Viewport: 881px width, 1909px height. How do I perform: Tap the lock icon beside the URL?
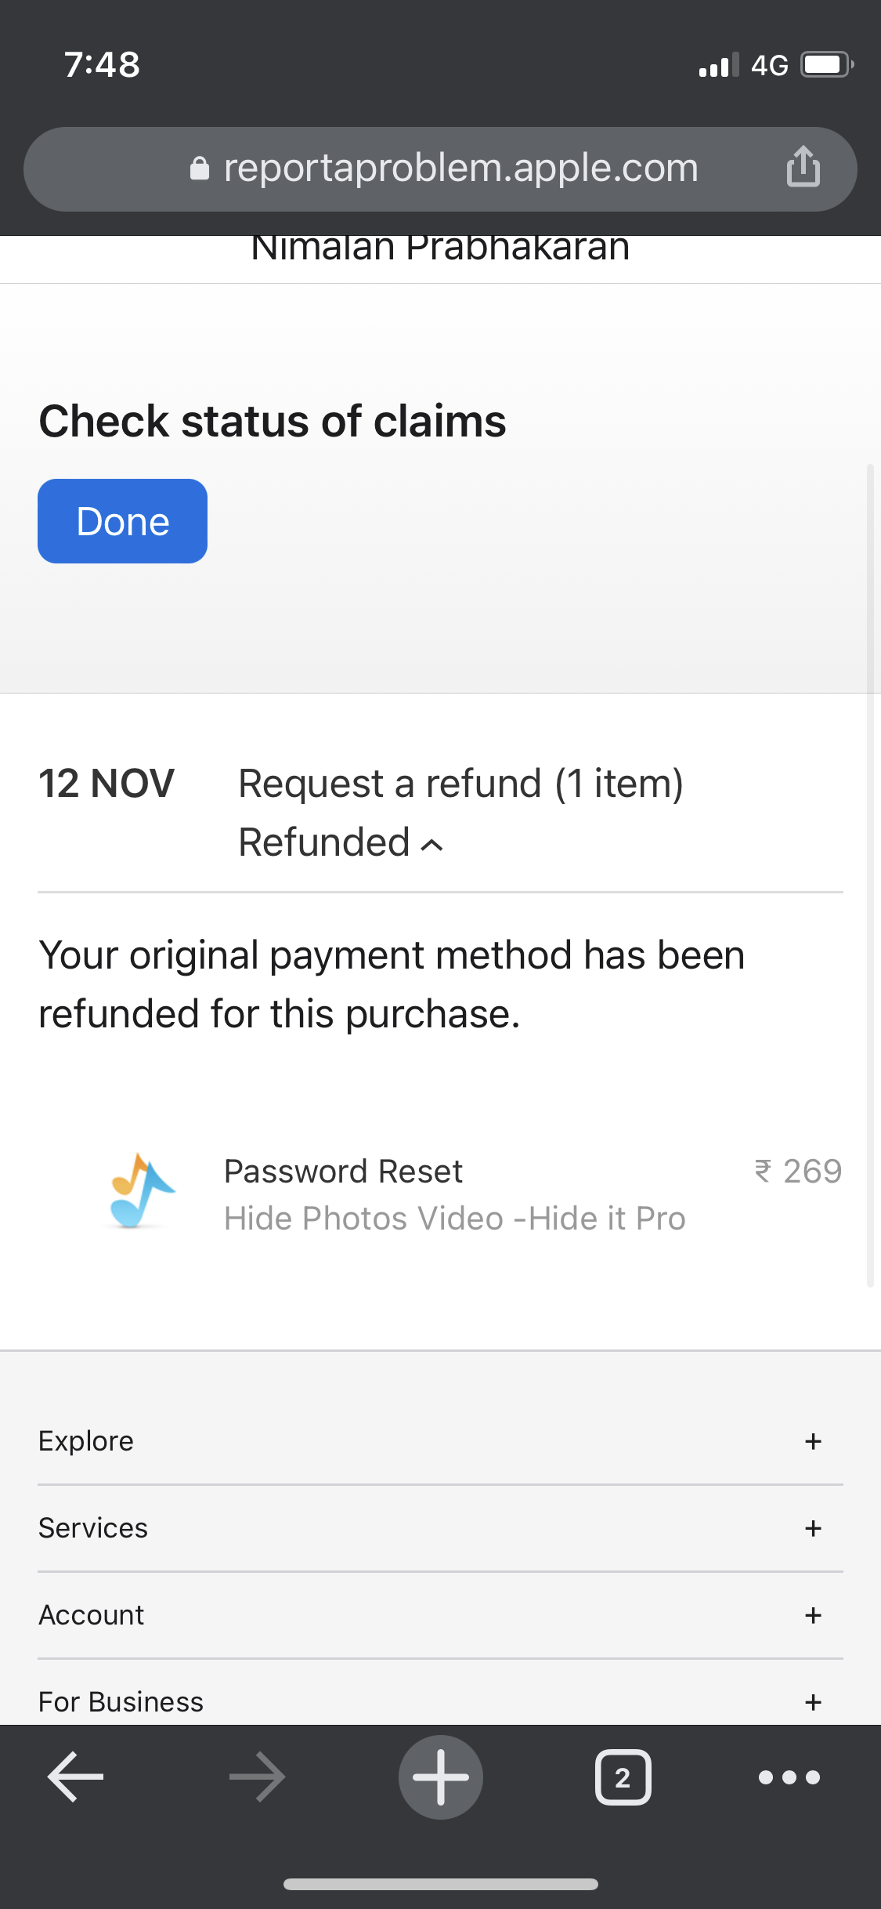200,168
